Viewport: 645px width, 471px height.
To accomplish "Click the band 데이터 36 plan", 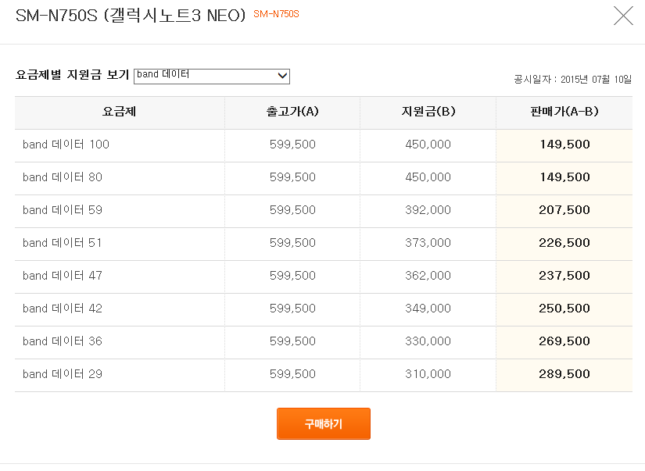I will pos(63,341).
